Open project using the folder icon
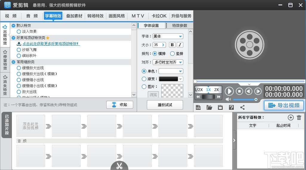Viewport: 306px width, 170px height. click(209, 107)
